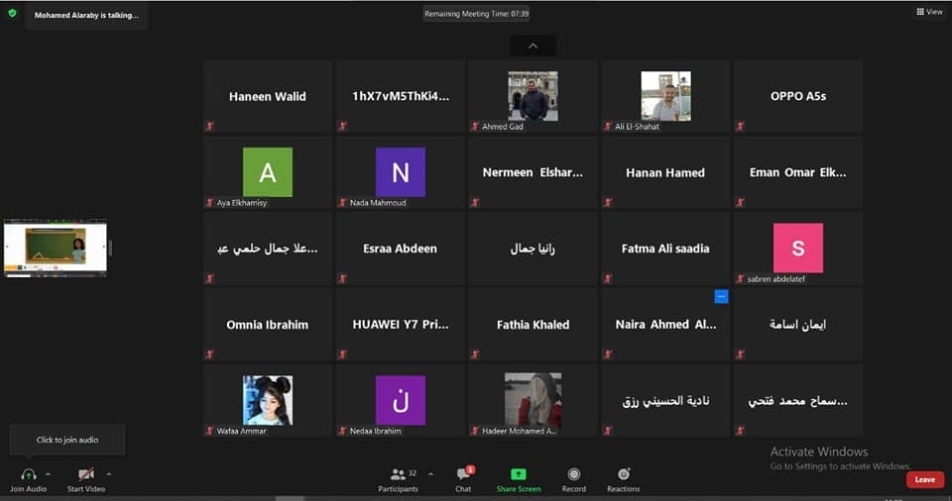Image resolution: width=952 pixels, height=501 pixels.
Task: Select the shared screen thumbnail
Action: [x=56, y=249]
